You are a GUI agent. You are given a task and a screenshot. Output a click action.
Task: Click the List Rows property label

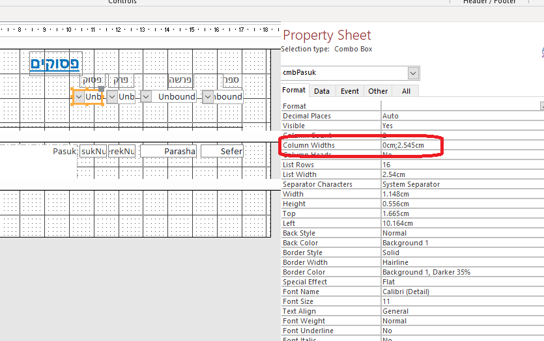298,165
